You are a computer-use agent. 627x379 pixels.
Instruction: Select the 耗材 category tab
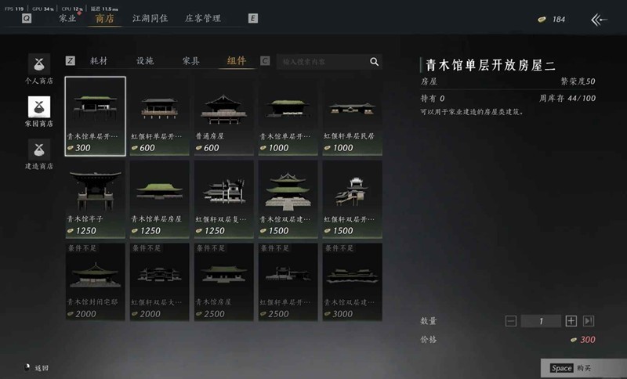point(99,61)
